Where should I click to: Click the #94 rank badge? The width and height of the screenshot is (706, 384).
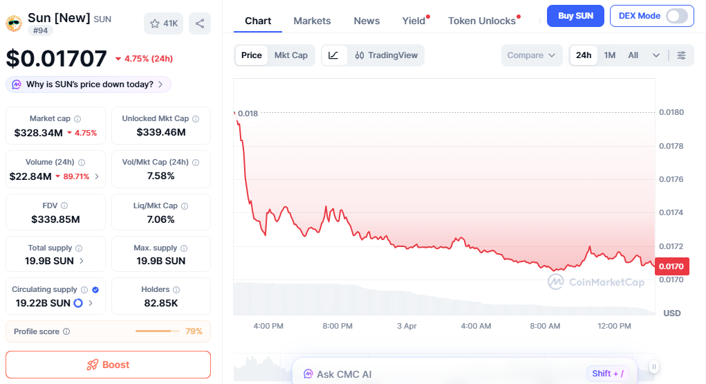[x=41, y=30]
